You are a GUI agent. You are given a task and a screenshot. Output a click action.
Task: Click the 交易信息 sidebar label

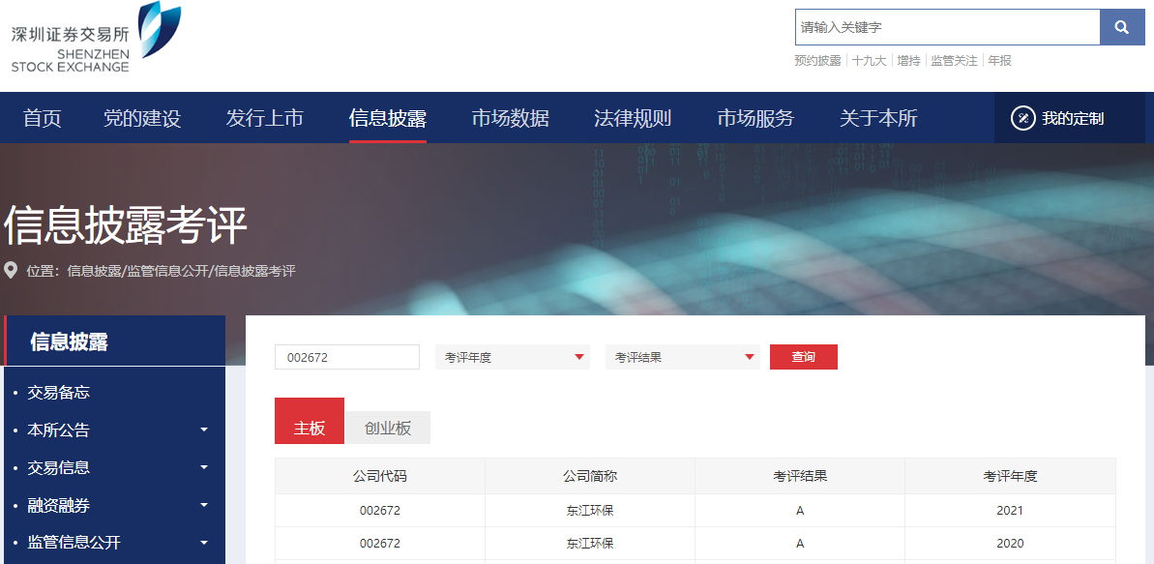click(59, 467)
